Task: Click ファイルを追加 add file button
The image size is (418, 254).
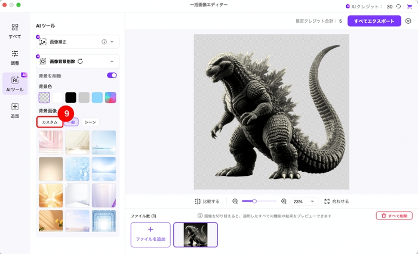Action: click(x=150, y=235)
